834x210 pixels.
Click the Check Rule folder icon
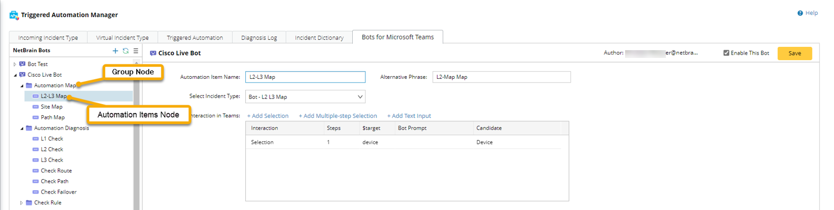[x=29, y=202]
